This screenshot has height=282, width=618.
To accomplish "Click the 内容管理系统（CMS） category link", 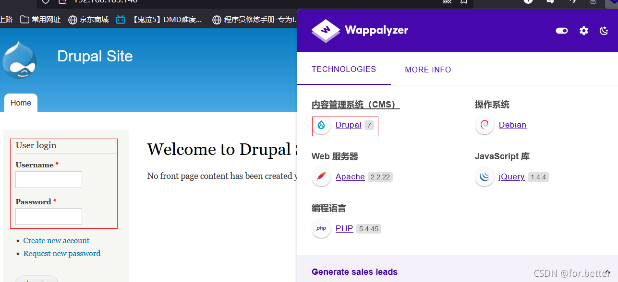I will tap(355, 105).
